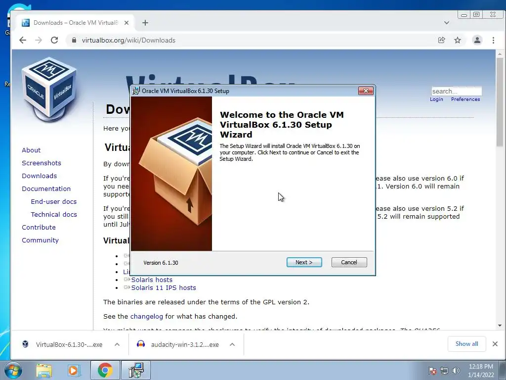Click the taskbar clock 12:18 PM
506x380 pixels.
point(481,371)
